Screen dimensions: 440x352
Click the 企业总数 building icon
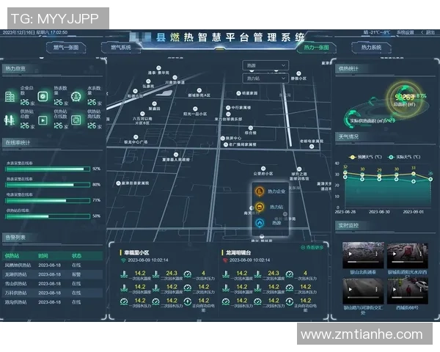[10, 97]
